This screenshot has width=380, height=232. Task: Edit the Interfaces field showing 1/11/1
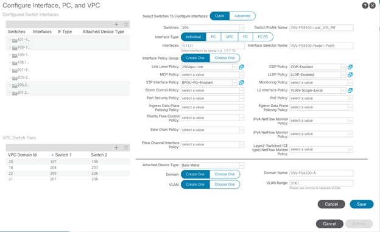[x=213, y=46]
